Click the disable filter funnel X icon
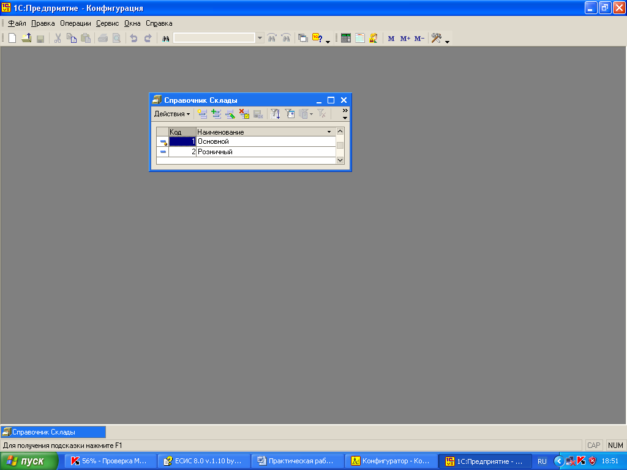The height and width of the screenshot is (470, 627). click(321, 114)
